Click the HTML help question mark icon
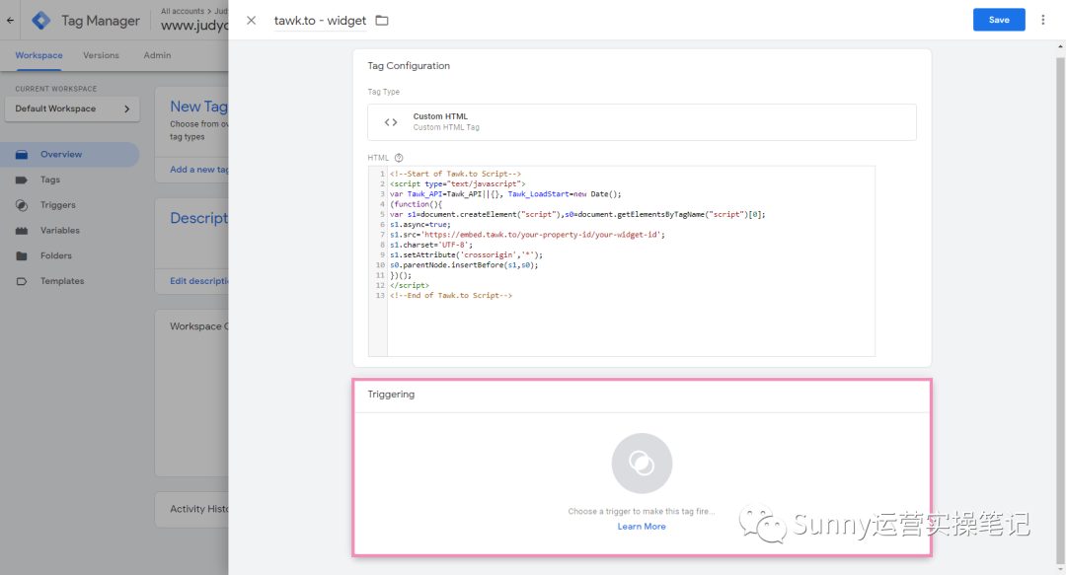This screenshot has width=1066, height=575. tap(399, 158)
